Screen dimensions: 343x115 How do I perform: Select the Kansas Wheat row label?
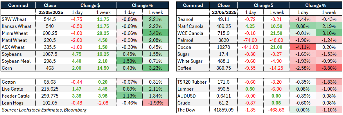point(17,26)
